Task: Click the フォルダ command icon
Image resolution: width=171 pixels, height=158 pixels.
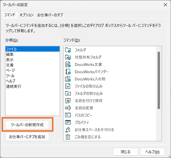Action: (68, 50)
